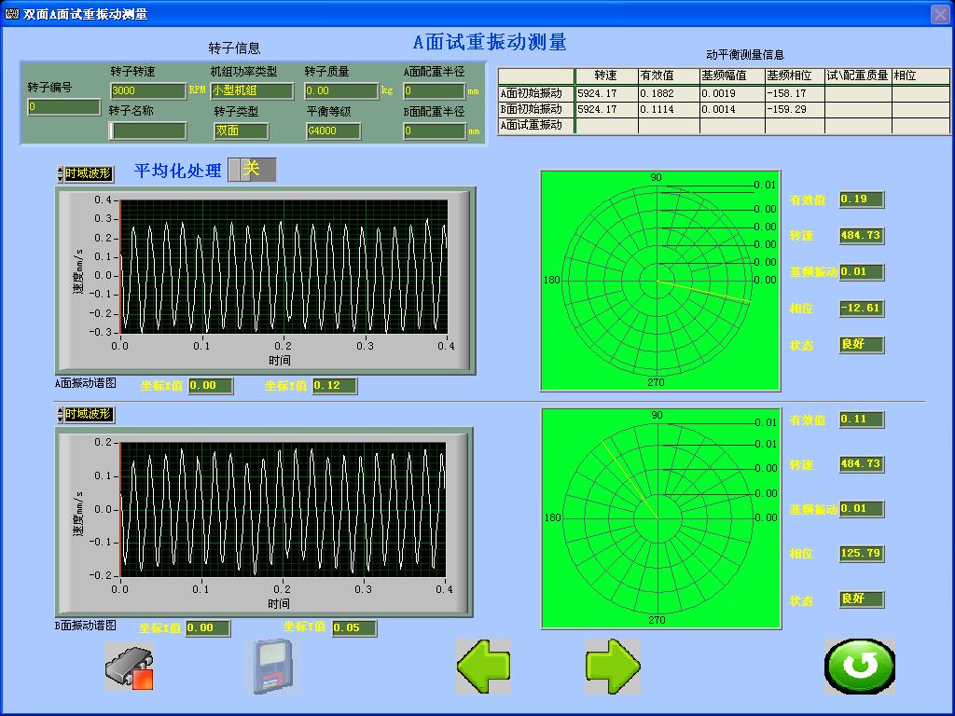Click the green right arrow to continue
This screenshot has height=716, width=955.
click(613, 666)
